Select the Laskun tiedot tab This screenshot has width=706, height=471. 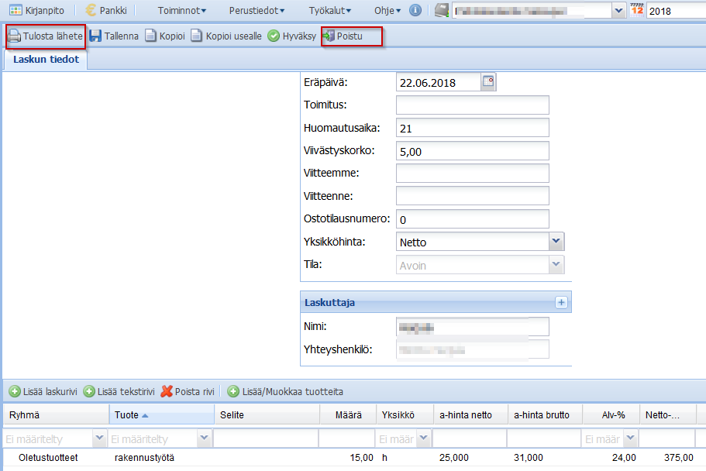(x=46, y=60)
